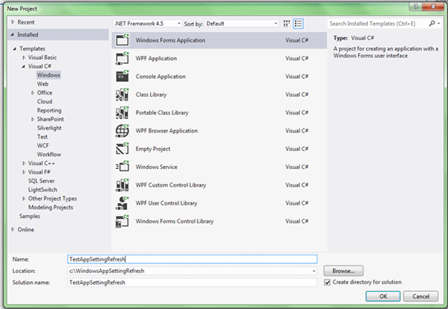
Task: Select the "Empty Project" template name
Action: [153, 149]
